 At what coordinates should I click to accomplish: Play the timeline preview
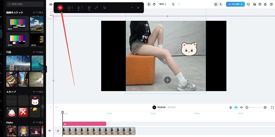[x=154, y=107]
